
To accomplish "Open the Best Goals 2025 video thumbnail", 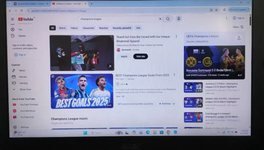I will pos(82,91).
